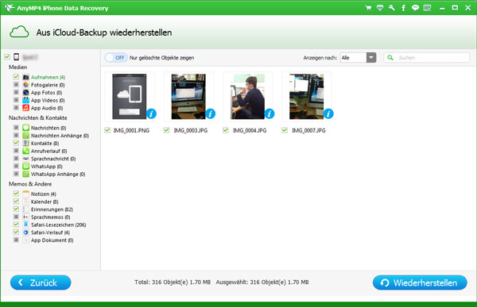Select Nachrichten Anhänge (0) category
477x307 pixels.
(x=60, y=136)
